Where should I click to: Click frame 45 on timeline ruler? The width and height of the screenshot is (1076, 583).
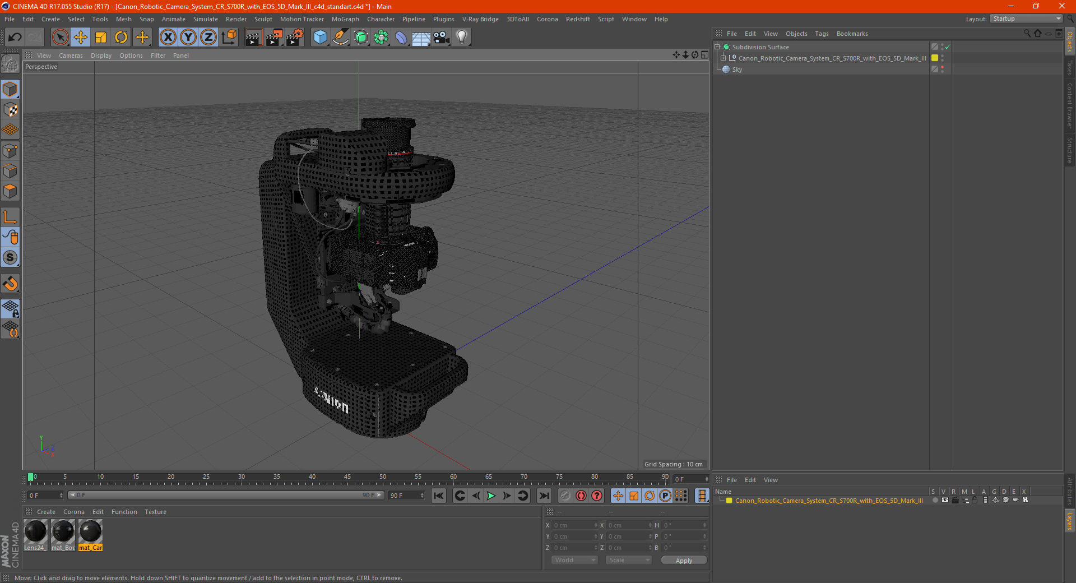[x=347, y=477]
